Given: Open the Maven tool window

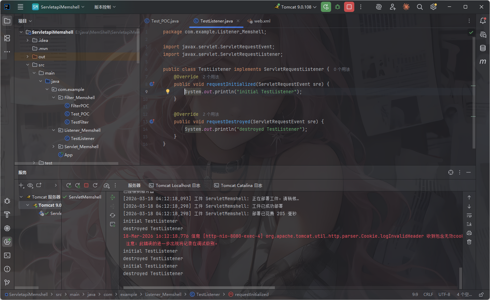Looking at the screenshot, I should (483, 62).
